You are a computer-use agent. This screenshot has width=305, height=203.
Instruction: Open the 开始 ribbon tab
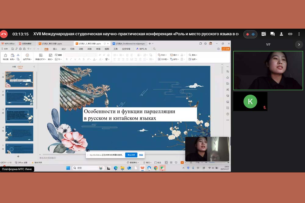click(x=46, y=49)
